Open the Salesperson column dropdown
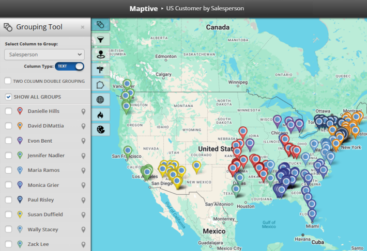The image size is (367, 251). pyautogui.click(x=44, y=54)
